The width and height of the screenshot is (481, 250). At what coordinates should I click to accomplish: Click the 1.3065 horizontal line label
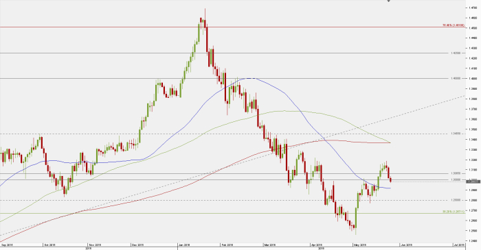(456, 173)
